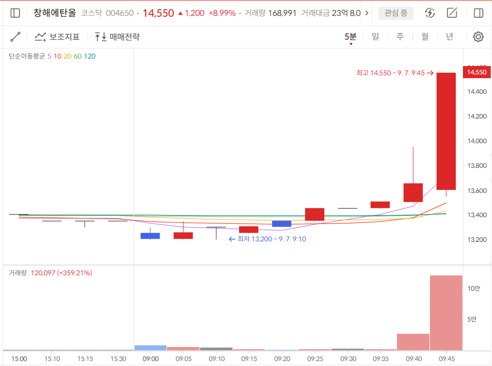Image resolution: width=492 pixels, height=366 pixels.
Task: Click the 창해에탄올 stock name
Action: tap(55, 13)
